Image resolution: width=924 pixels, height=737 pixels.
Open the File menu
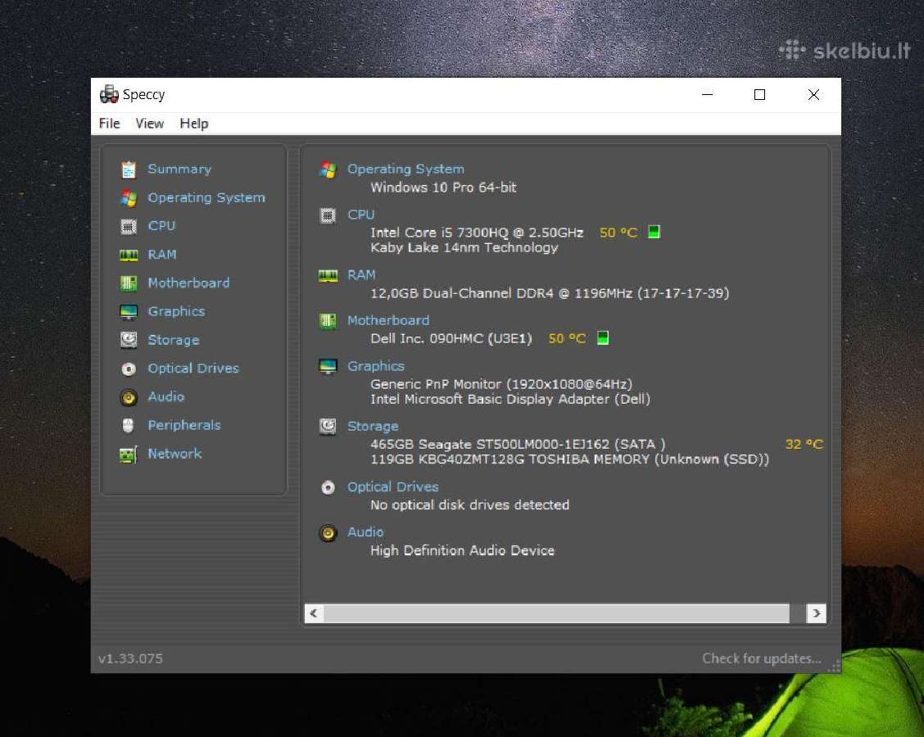click(x=109, y=123)
